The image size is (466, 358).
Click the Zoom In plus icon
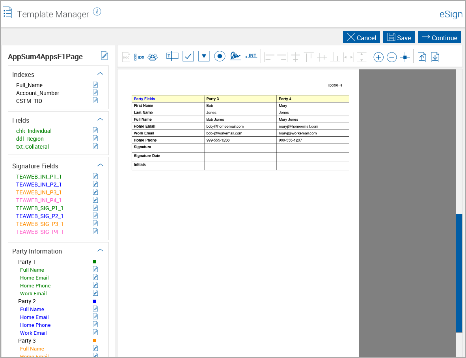click(378, 57)
